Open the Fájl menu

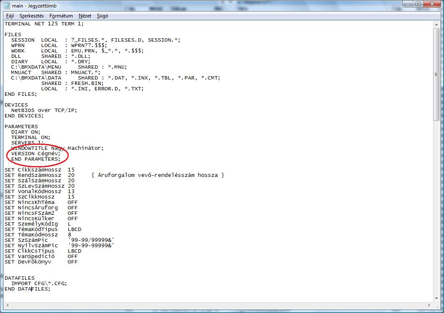(10, 16)
